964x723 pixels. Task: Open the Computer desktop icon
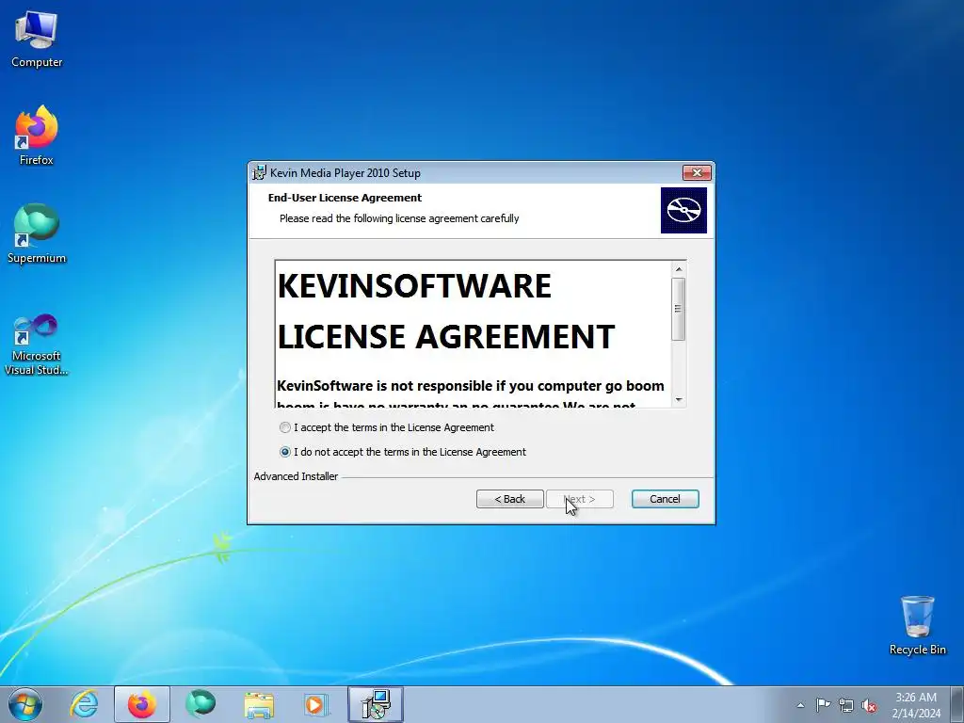tap(37, 39)
